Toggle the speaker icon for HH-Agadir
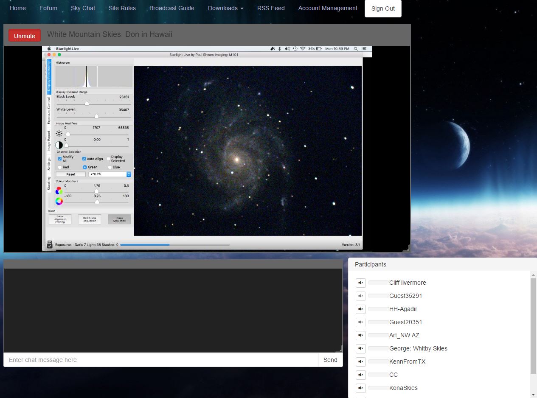The image size is (537, 398). [360, 309]
